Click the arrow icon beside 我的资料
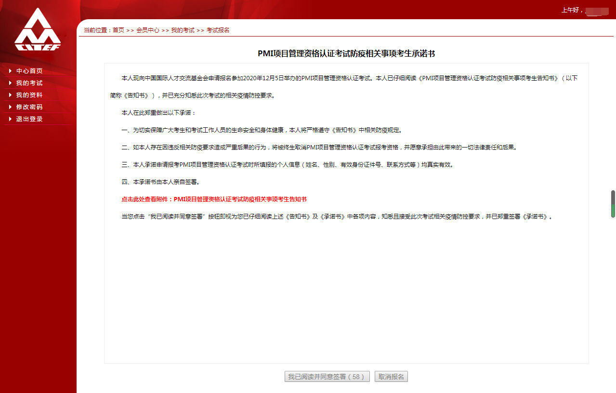 click(10, 95)
